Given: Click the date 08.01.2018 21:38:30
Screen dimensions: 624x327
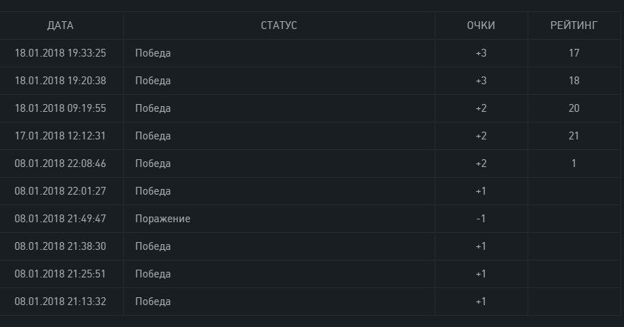Looking at the screenshot, I should pyautogui.click(x=60, y=246).
